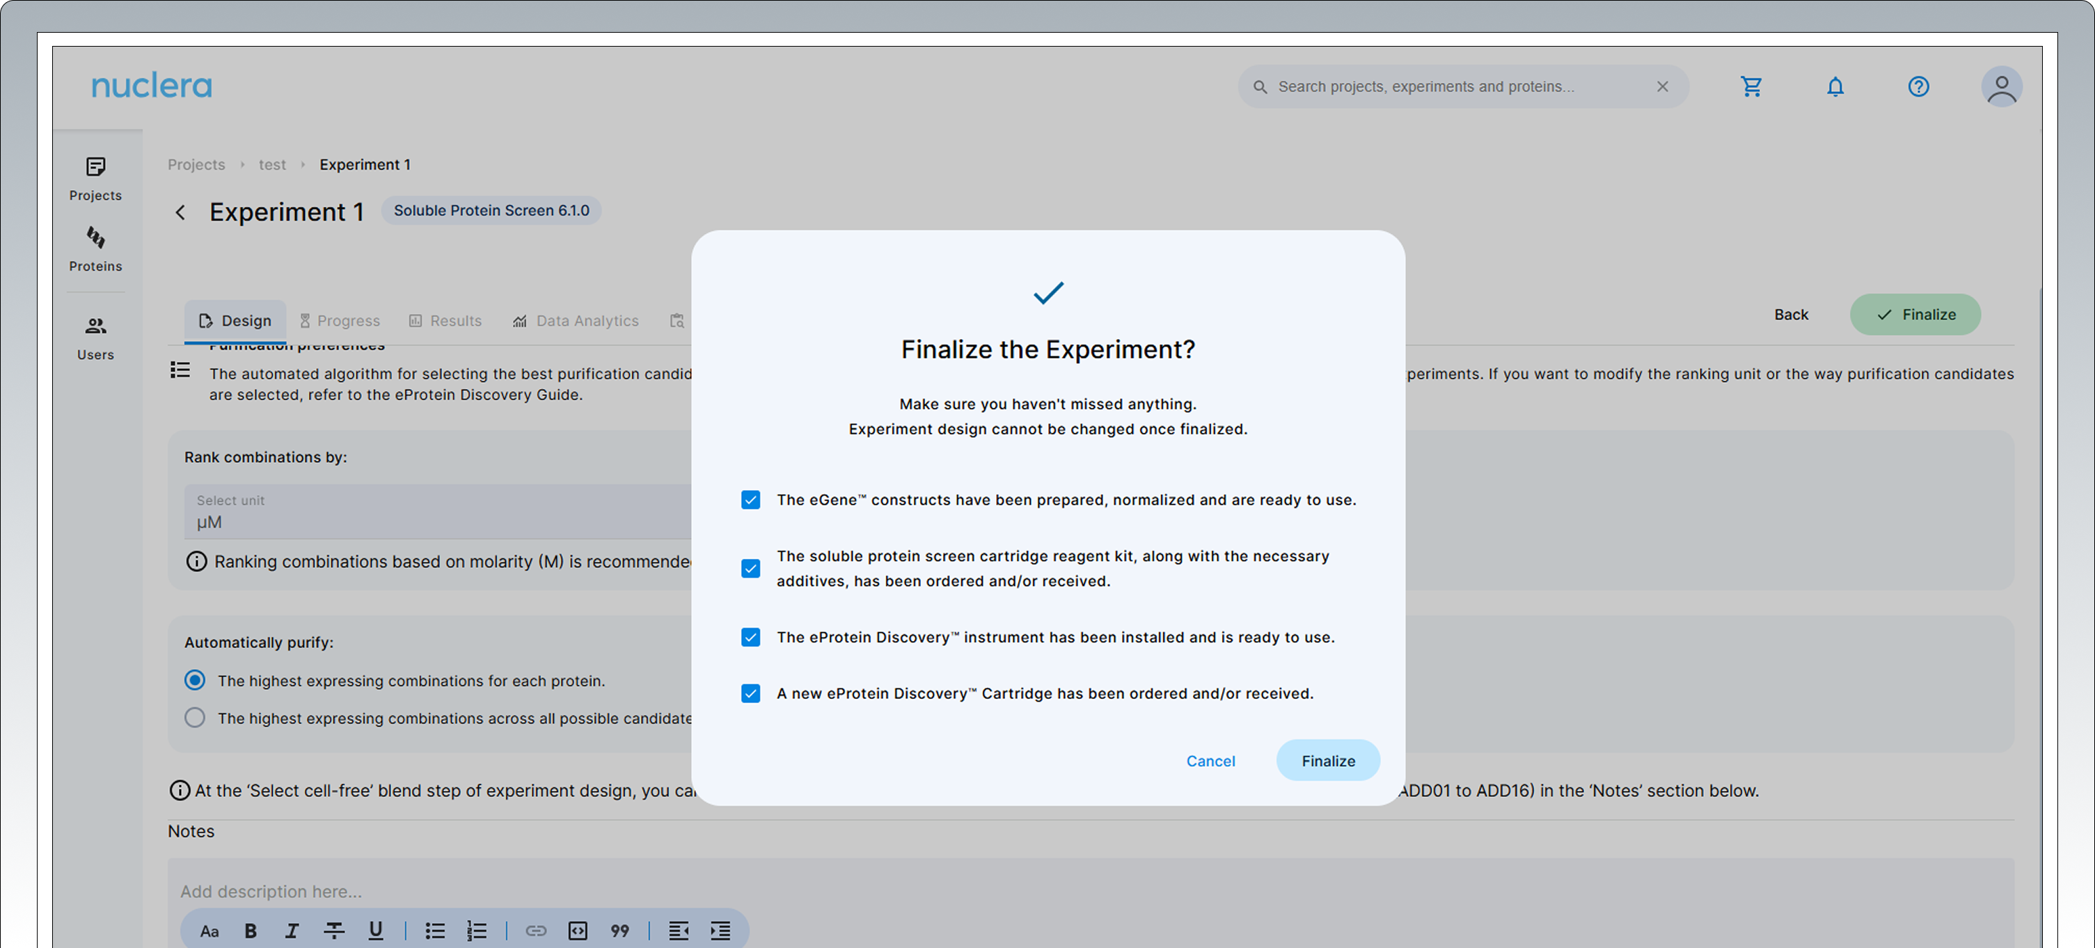The height and width of the screenshot is (948, 2095).
Task: Open the user profile avatar
Action: (x=2000, y=86)
